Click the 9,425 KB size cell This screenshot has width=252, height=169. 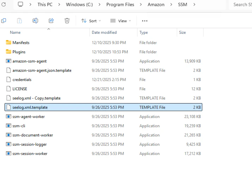(193, 144)
